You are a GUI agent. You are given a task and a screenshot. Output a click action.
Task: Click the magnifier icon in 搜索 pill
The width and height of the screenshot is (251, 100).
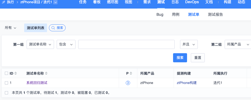pos(53,28)
